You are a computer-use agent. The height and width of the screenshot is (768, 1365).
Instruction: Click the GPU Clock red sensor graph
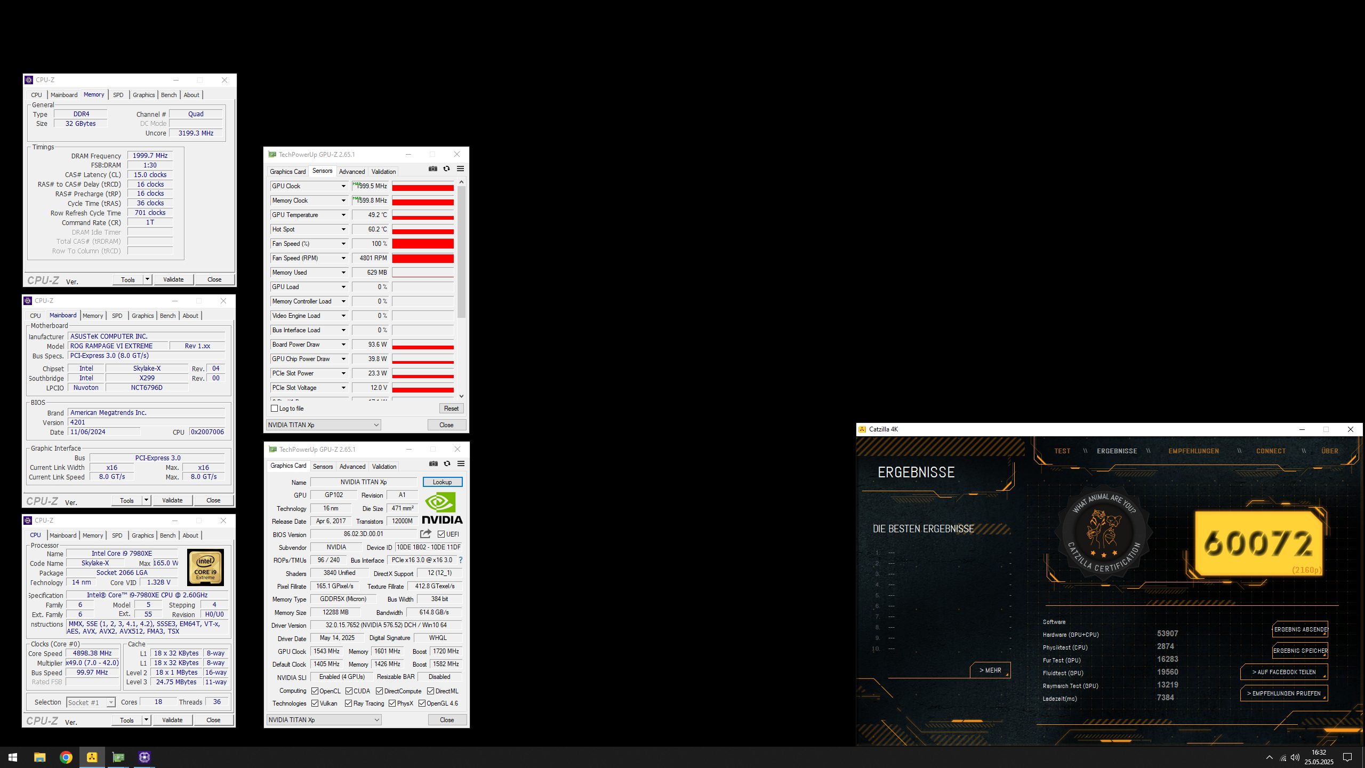pyautogui.click(x=423, y=186)
